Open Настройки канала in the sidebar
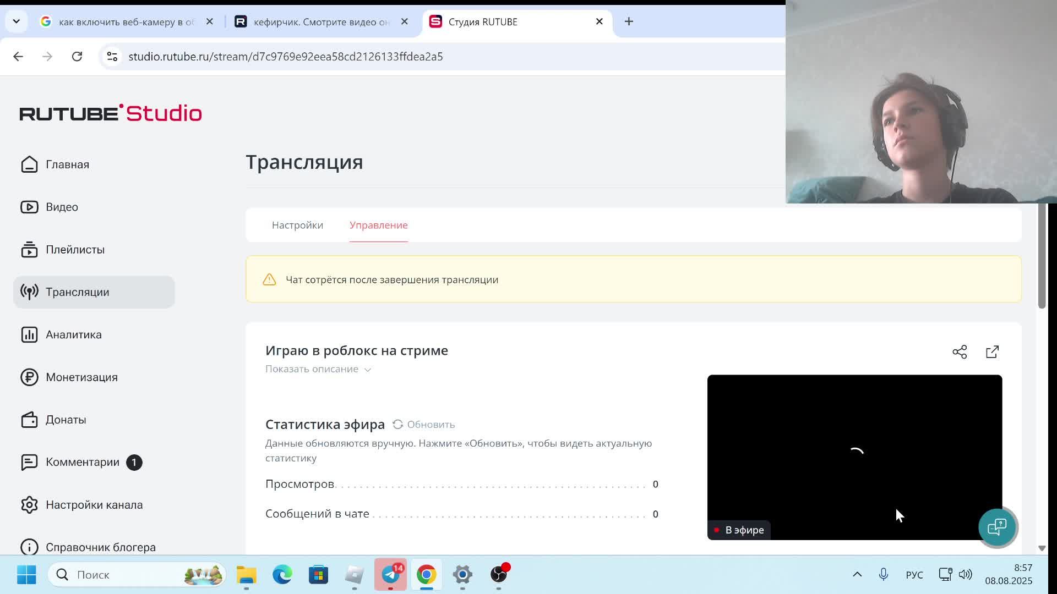This screenshot has height=594, width=1057. point(94,505)
